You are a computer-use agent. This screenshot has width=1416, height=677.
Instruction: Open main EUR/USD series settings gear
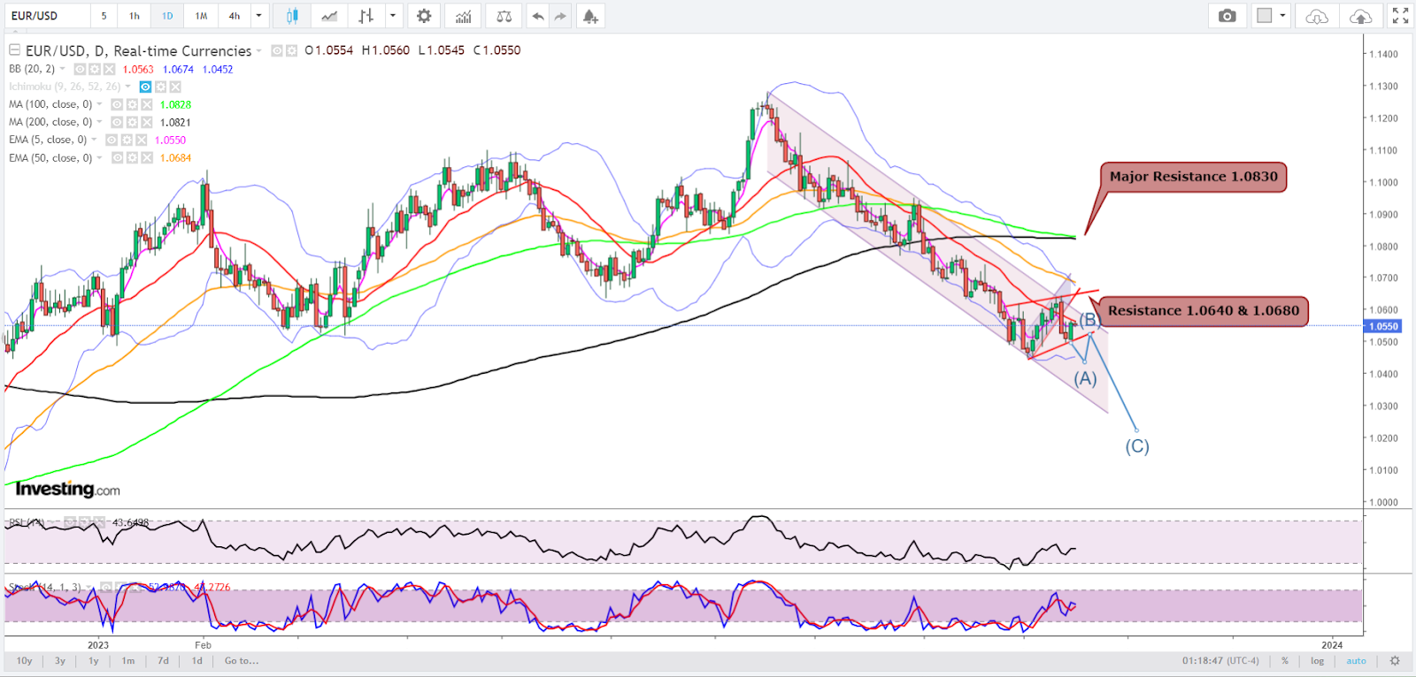coord(291,50)
